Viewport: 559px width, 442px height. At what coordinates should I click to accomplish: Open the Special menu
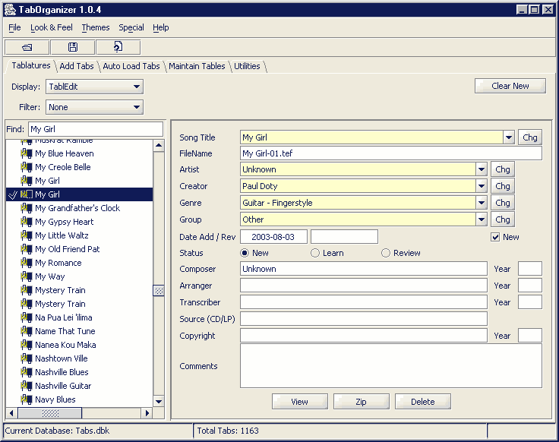[131, 27]
